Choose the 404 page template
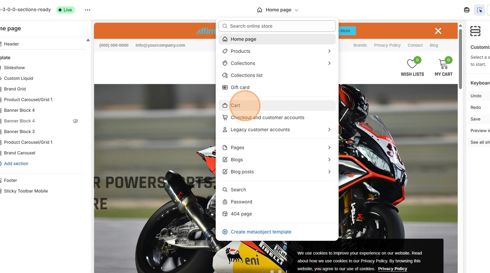This screenshot has height=273, width=490. tap(277, 214)
